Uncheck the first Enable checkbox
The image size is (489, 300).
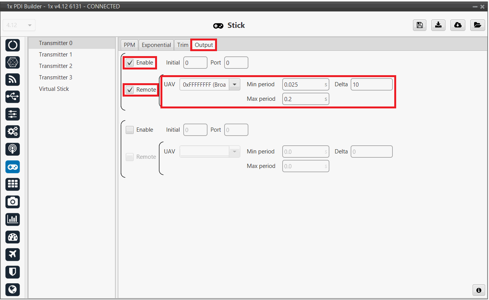pos(130,63)
